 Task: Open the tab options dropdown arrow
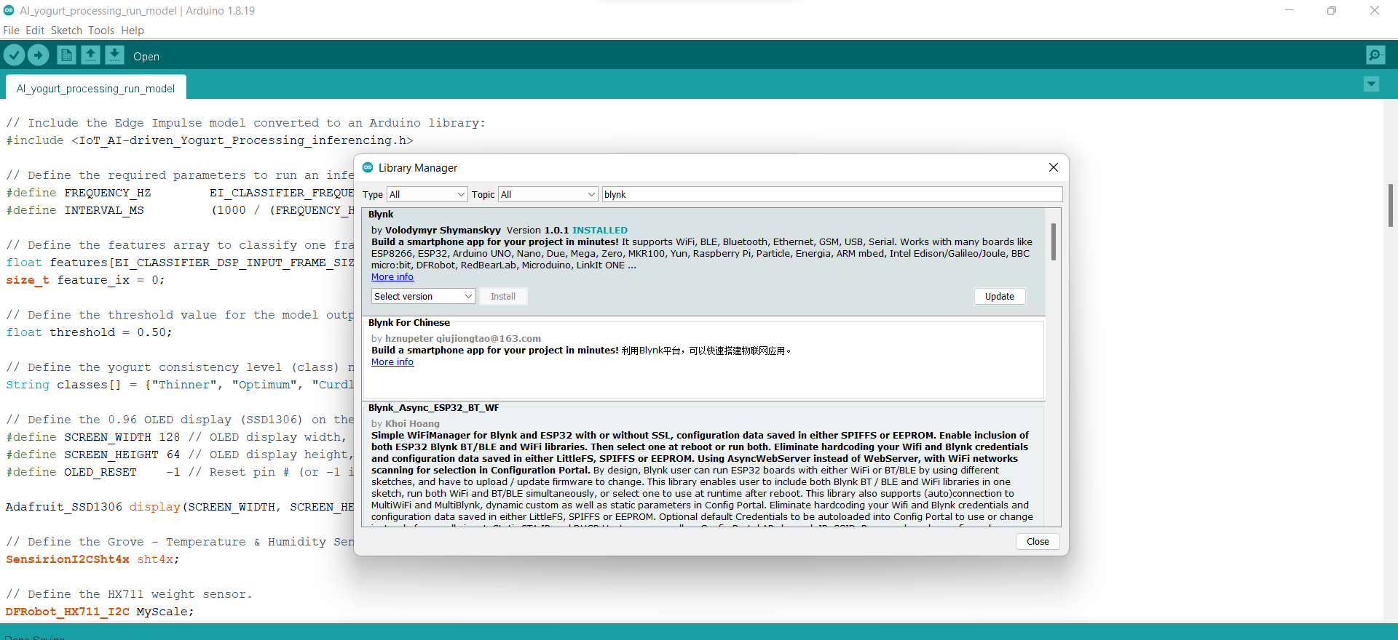(1371, 84)
